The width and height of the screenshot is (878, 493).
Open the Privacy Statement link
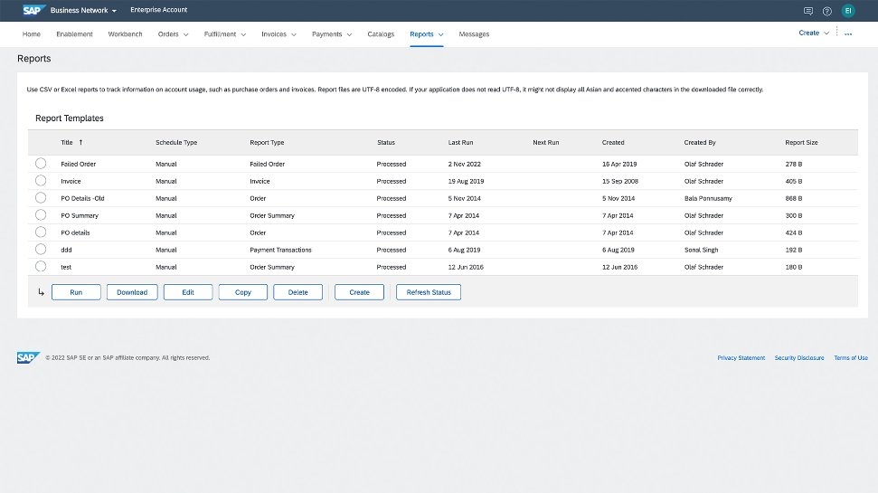[x=741, y=358]
